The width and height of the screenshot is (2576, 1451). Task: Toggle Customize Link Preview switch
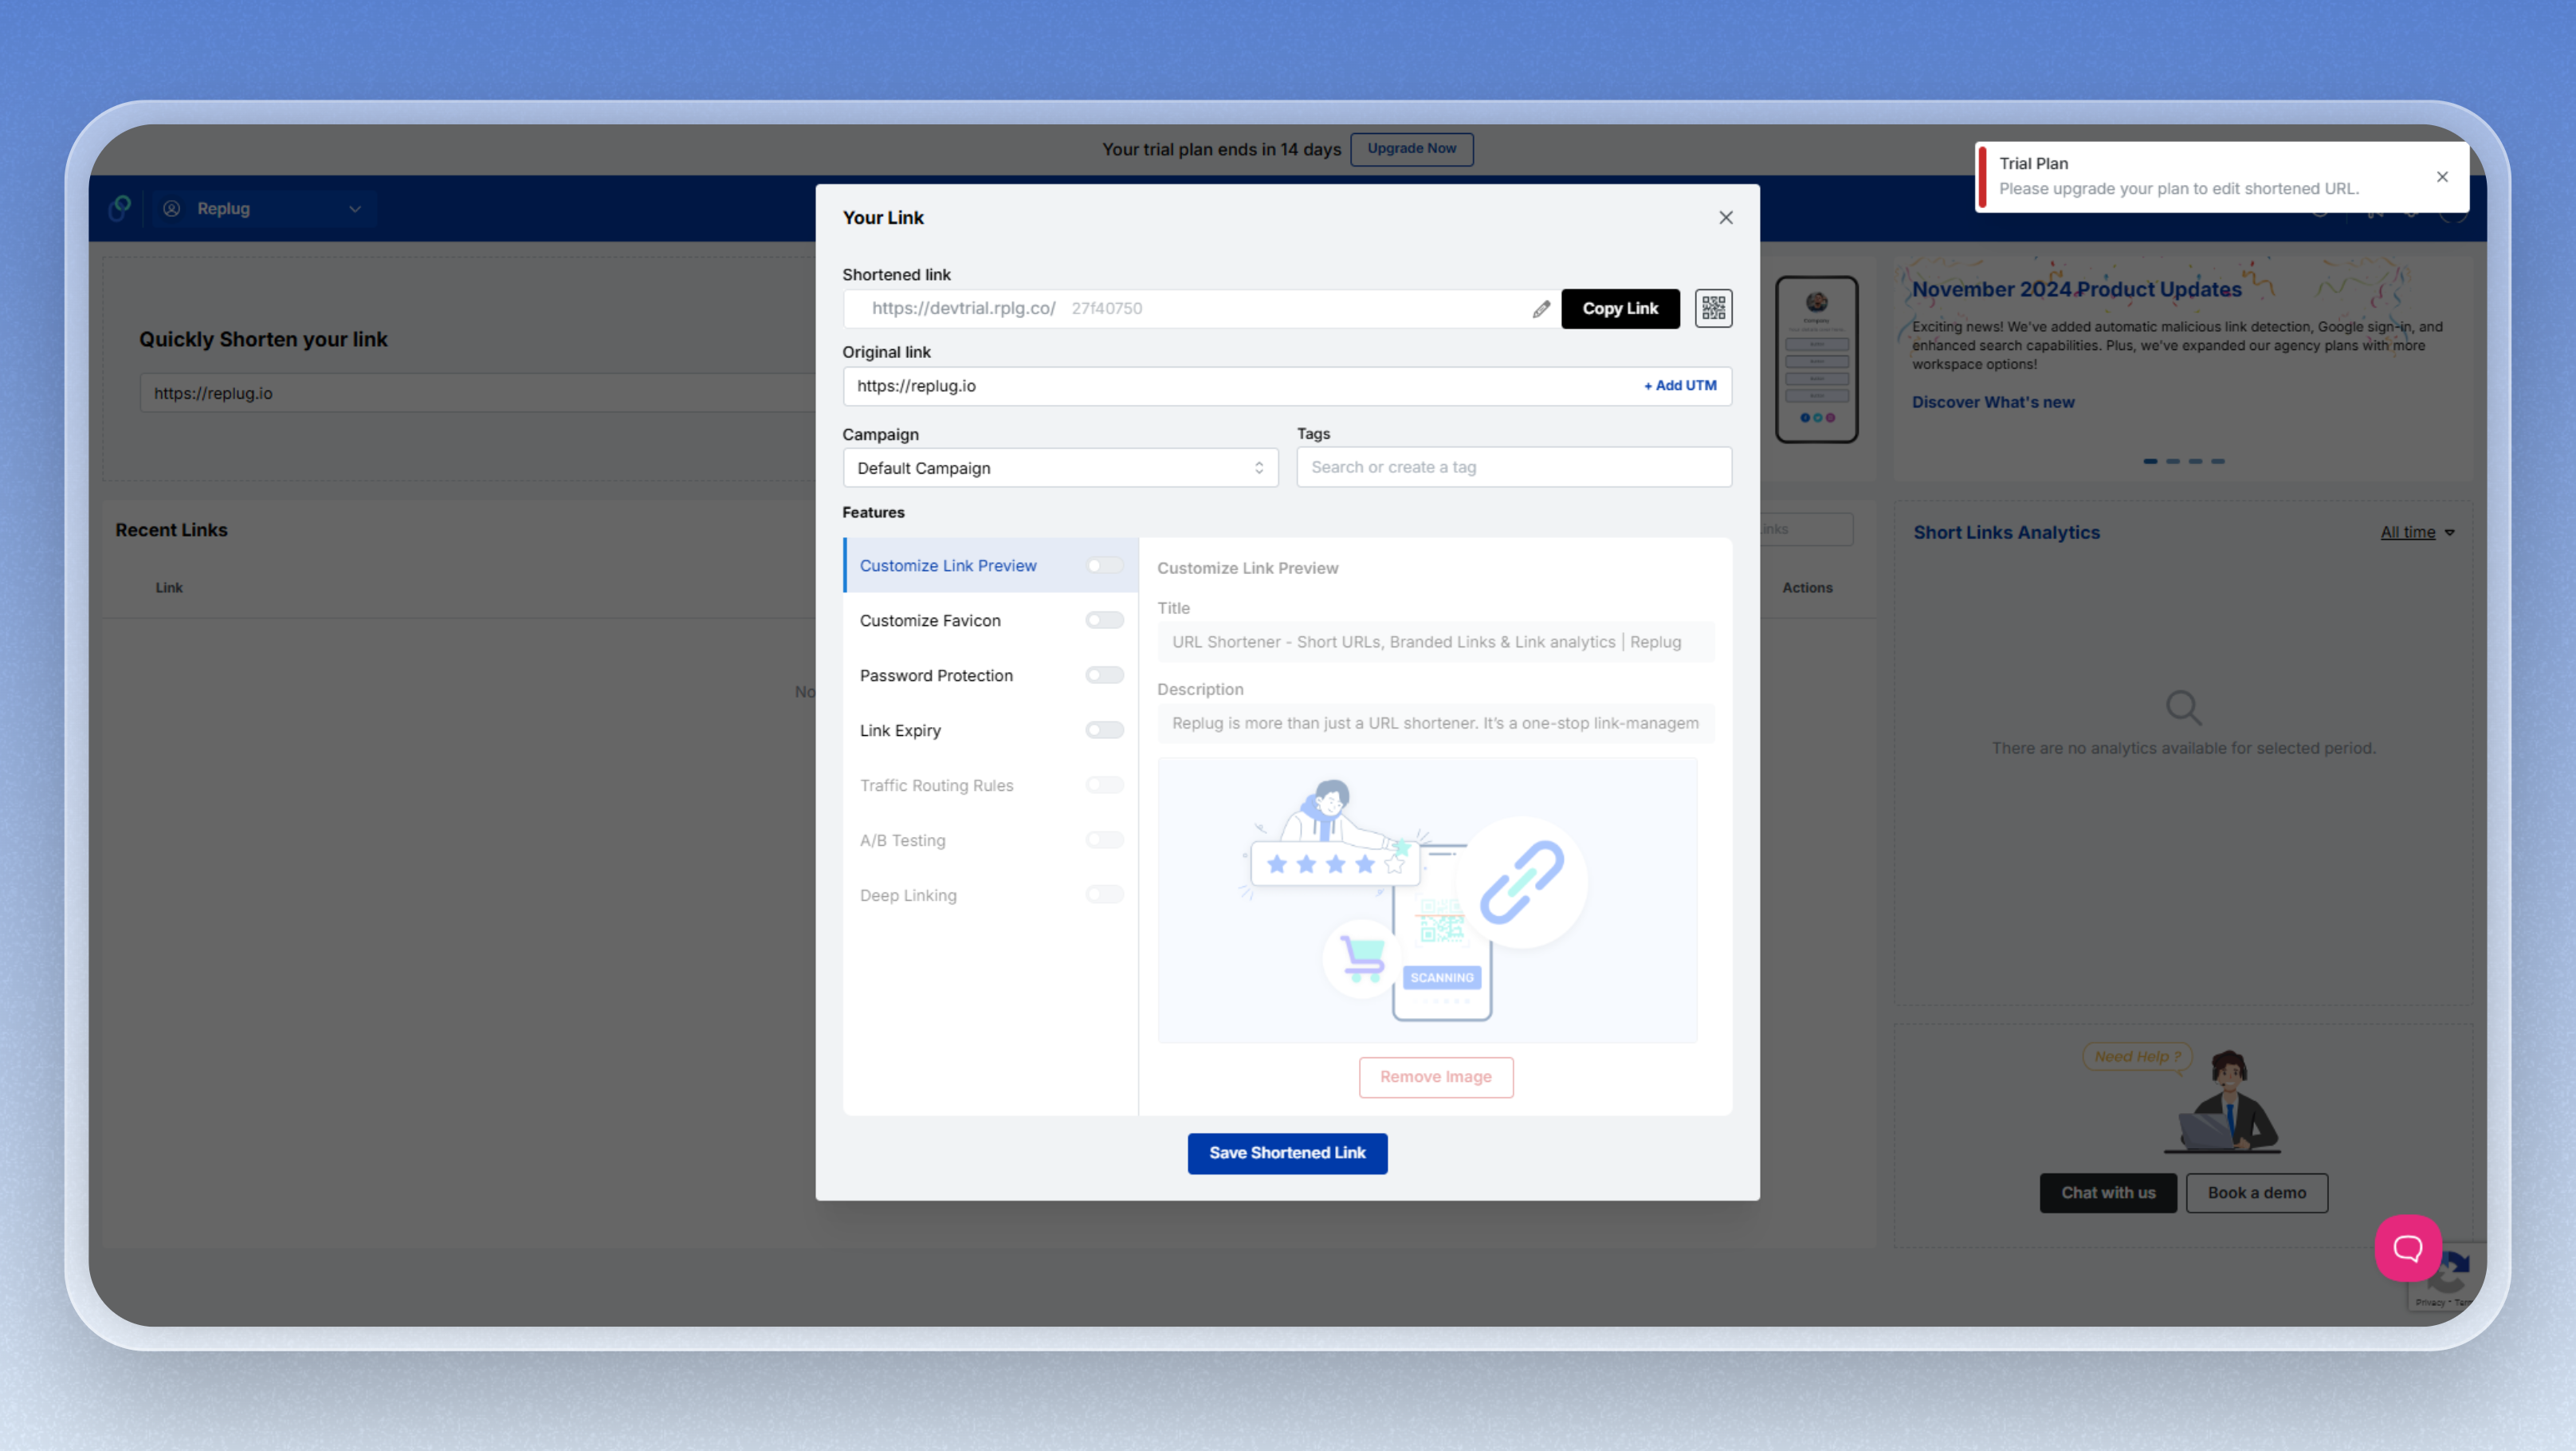click(x=1104, y=566)
